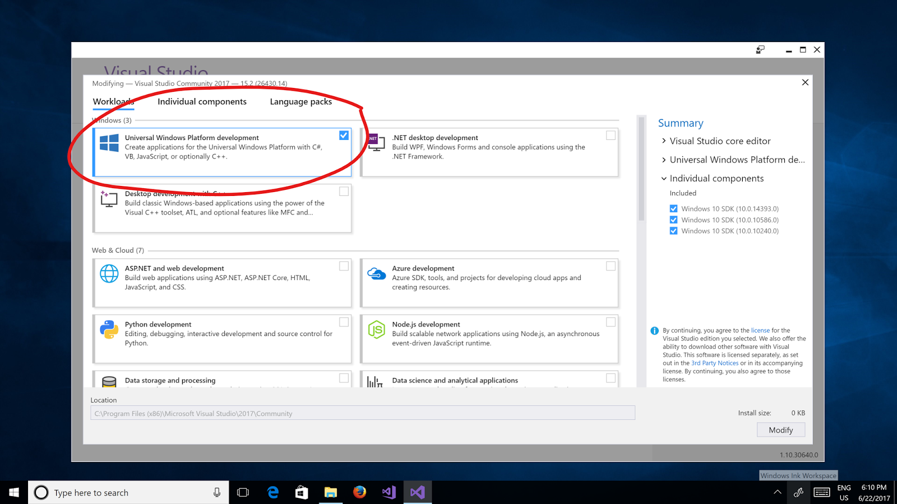Click the installation Location field
Viewport: 897px width, 504px height.
(362, 413)
